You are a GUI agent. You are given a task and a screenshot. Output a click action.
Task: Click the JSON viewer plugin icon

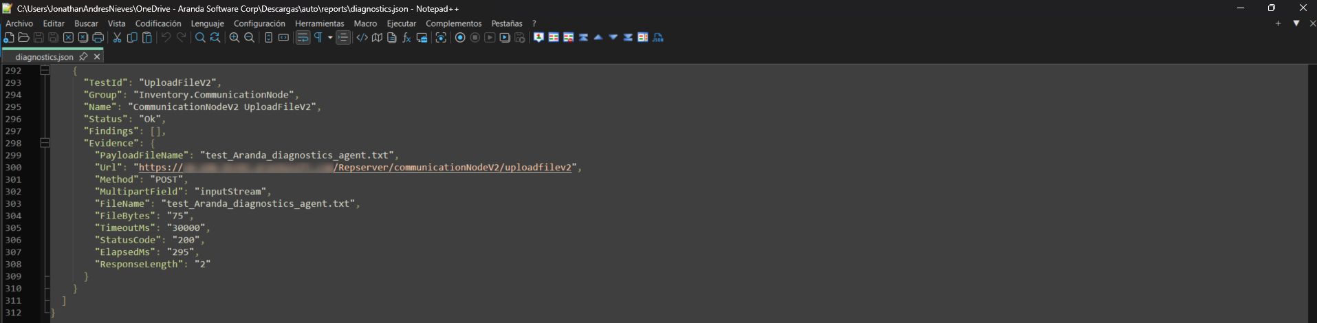click(658, 38)
